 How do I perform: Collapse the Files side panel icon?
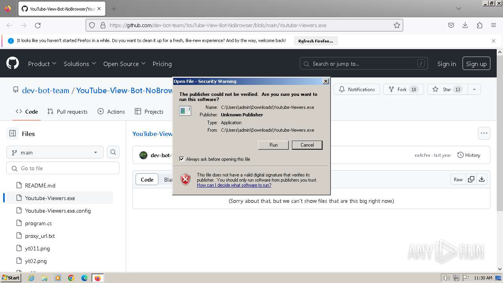[13, 134]
